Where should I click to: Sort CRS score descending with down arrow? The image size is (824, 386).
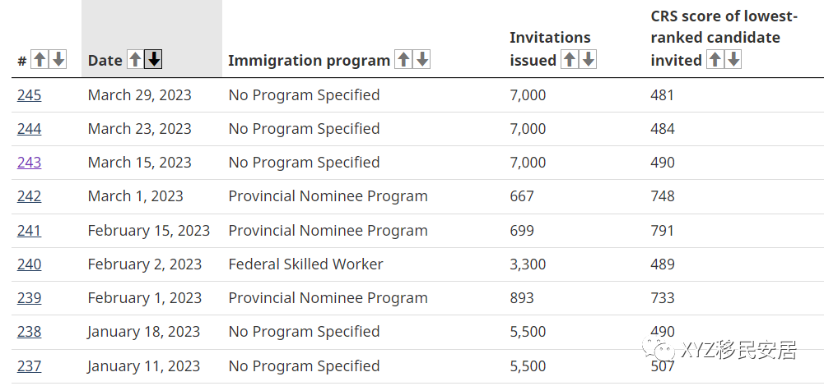[733, 60]
